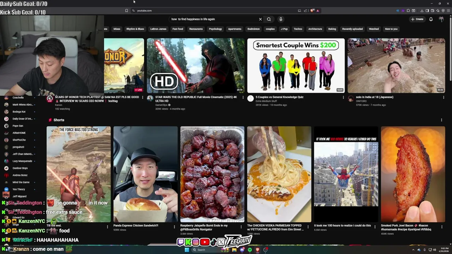The width and height of the screenshot is (452, 254).
Task: Open Discord from the taskbar
Action: coord(242,250)
